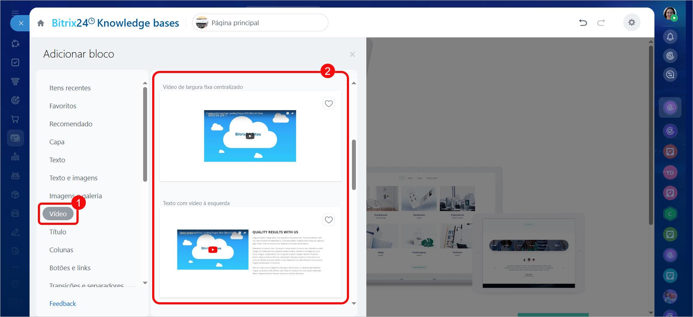
Task: Favorite the text with left video block
Action: click(x=328, y=220)
